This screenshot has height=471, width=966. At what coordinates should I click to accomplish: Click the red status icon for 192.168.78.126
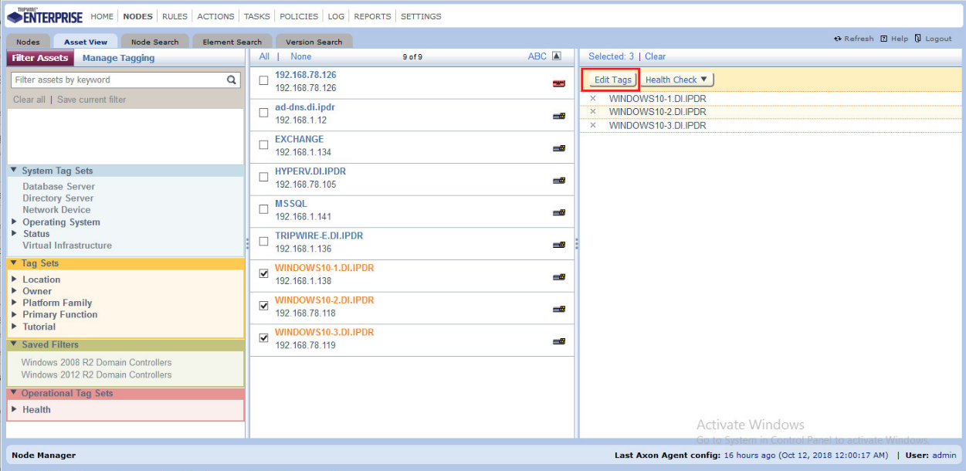click(559, 83)
